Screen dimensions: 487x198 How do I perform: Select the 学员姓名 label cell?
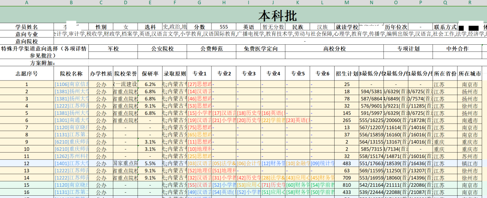point(26,27)
